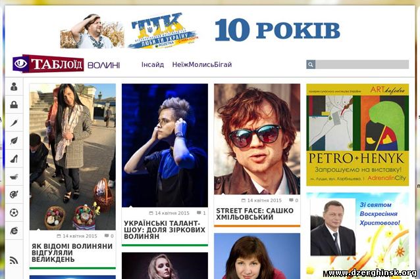Focus the site search input field
The image size is (420, 279).
point(362,64)
